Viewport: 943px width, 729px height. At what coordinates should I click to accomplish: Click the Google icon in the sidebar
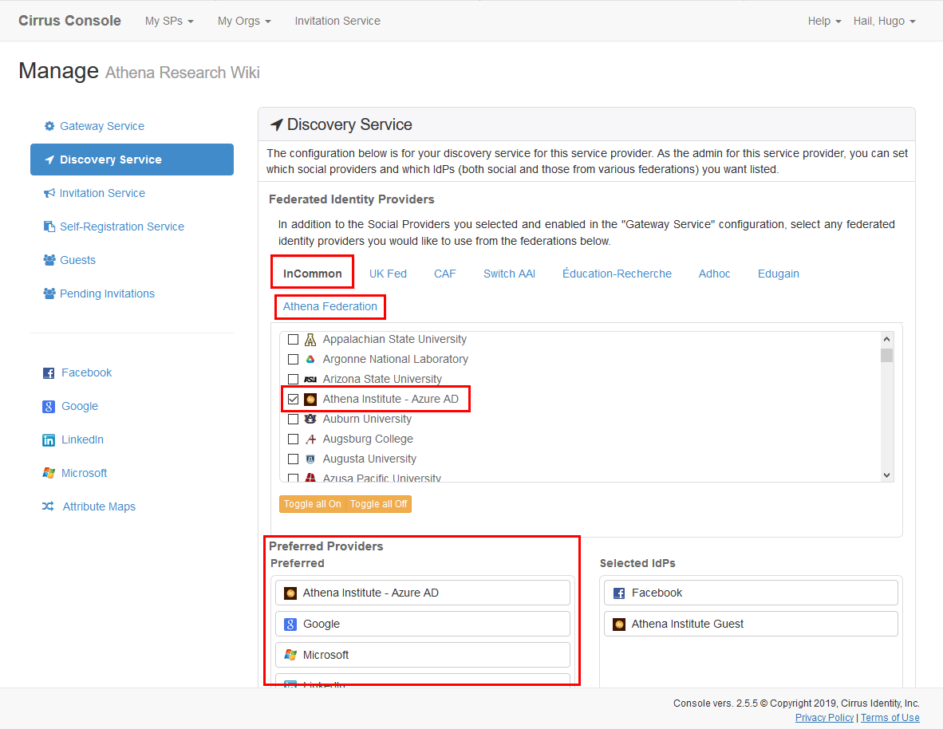49,407
